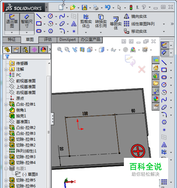Screen dimensions: 177x188
Task: Click Zoom to Area in view toolbar
Action: pyautogui.click(x=67, y=50)
